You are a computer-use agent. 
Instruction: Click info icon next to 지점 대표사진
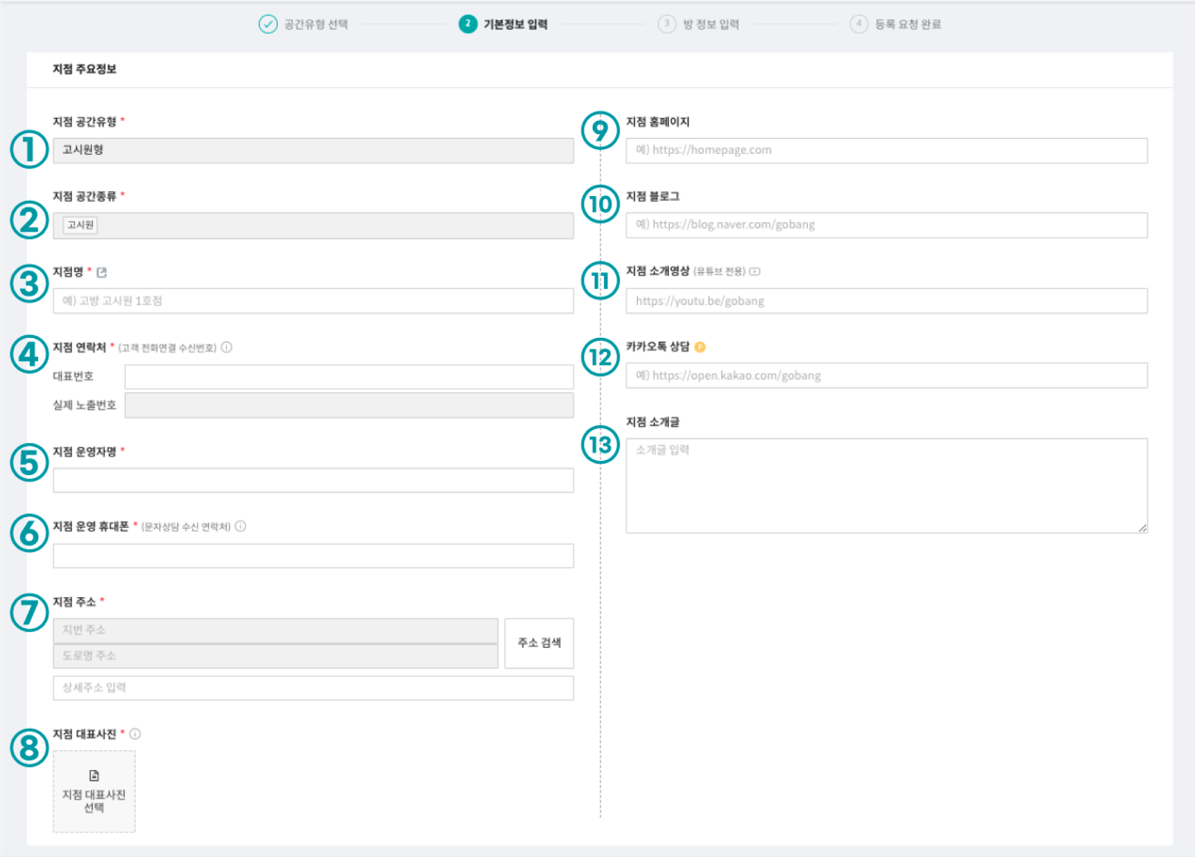135,734
